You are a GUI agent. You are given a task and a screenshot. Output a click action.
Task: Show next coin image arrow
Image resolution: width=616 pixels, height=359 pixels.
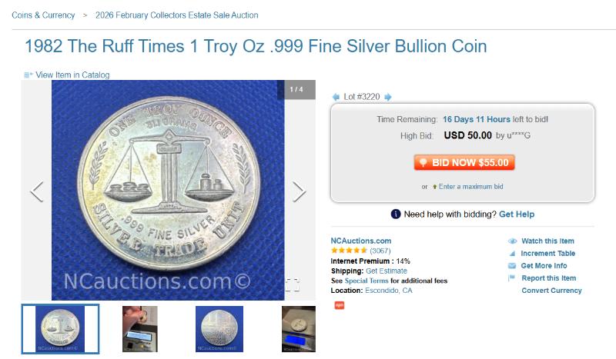(299, 192)
